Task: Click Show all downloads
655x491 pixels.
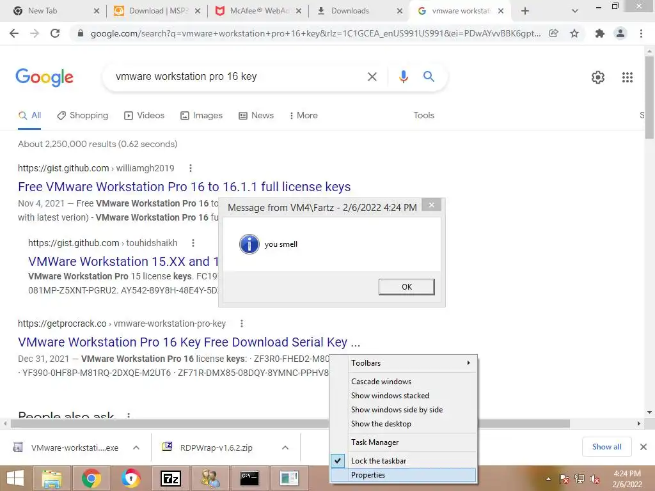Action: [606, 447]
